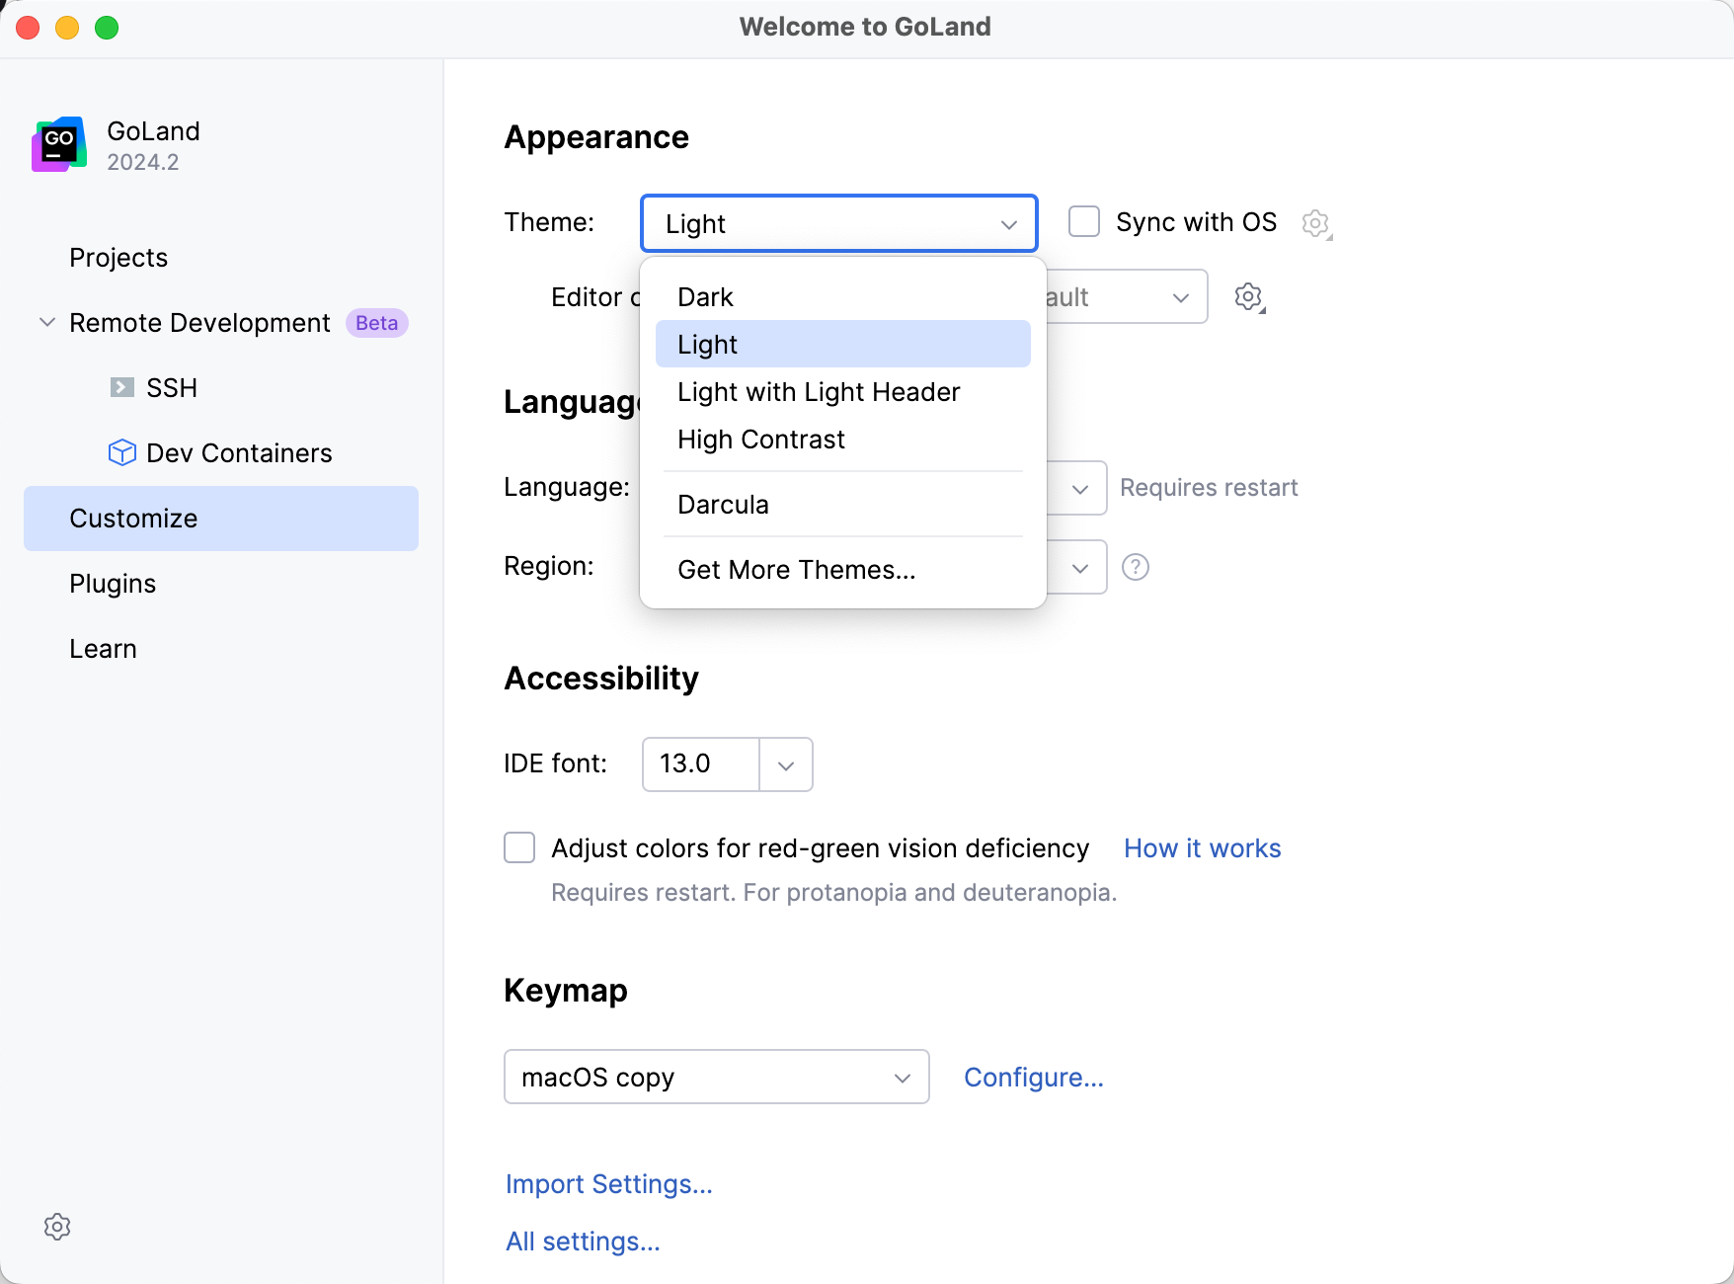This screenshot has width=1734, height=1284.
Task: Enable the Sync with OS checkbox
Action: (1084, 221)
